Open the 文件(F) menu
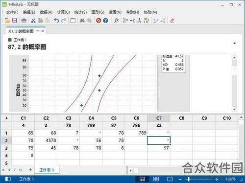This screenshot has width=245, height=183. pos(12,12)
